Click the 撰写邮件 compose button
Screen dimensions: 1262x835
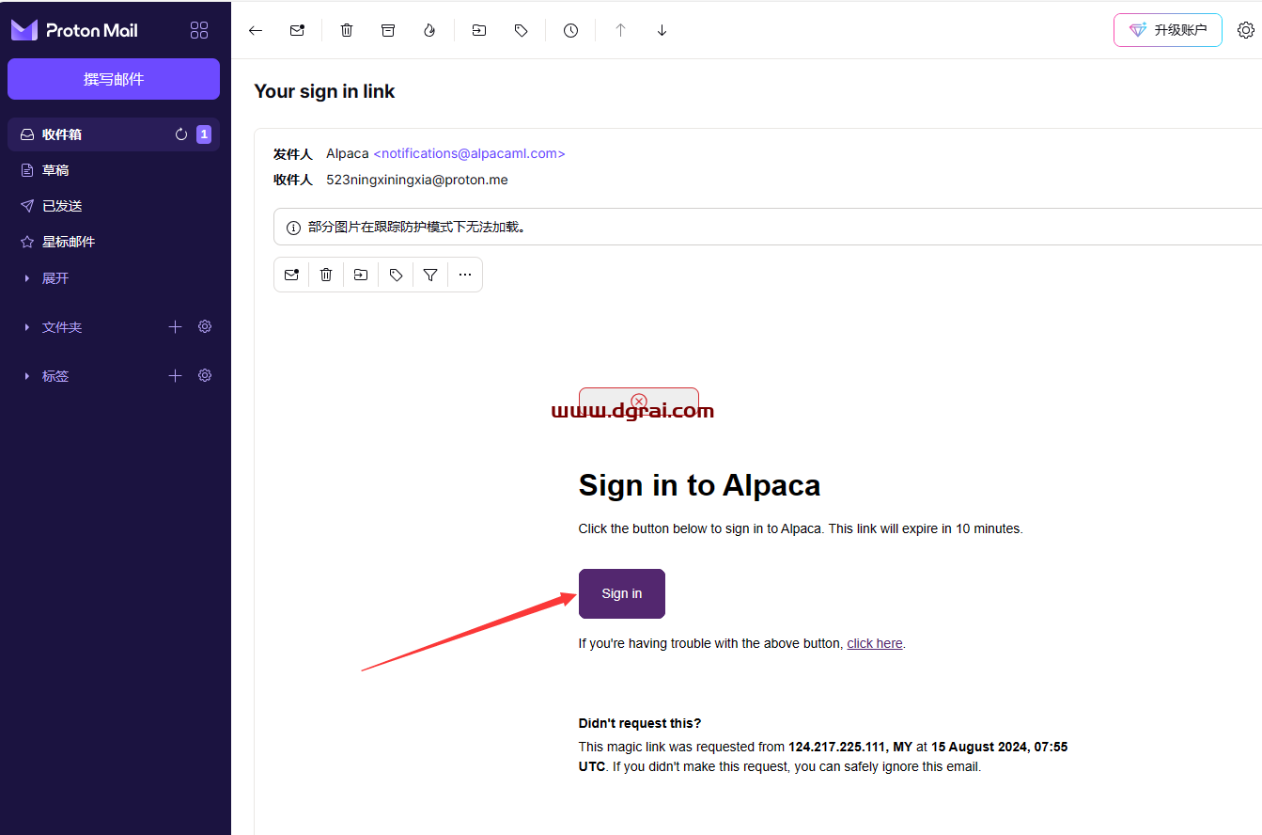coord(114,79)
